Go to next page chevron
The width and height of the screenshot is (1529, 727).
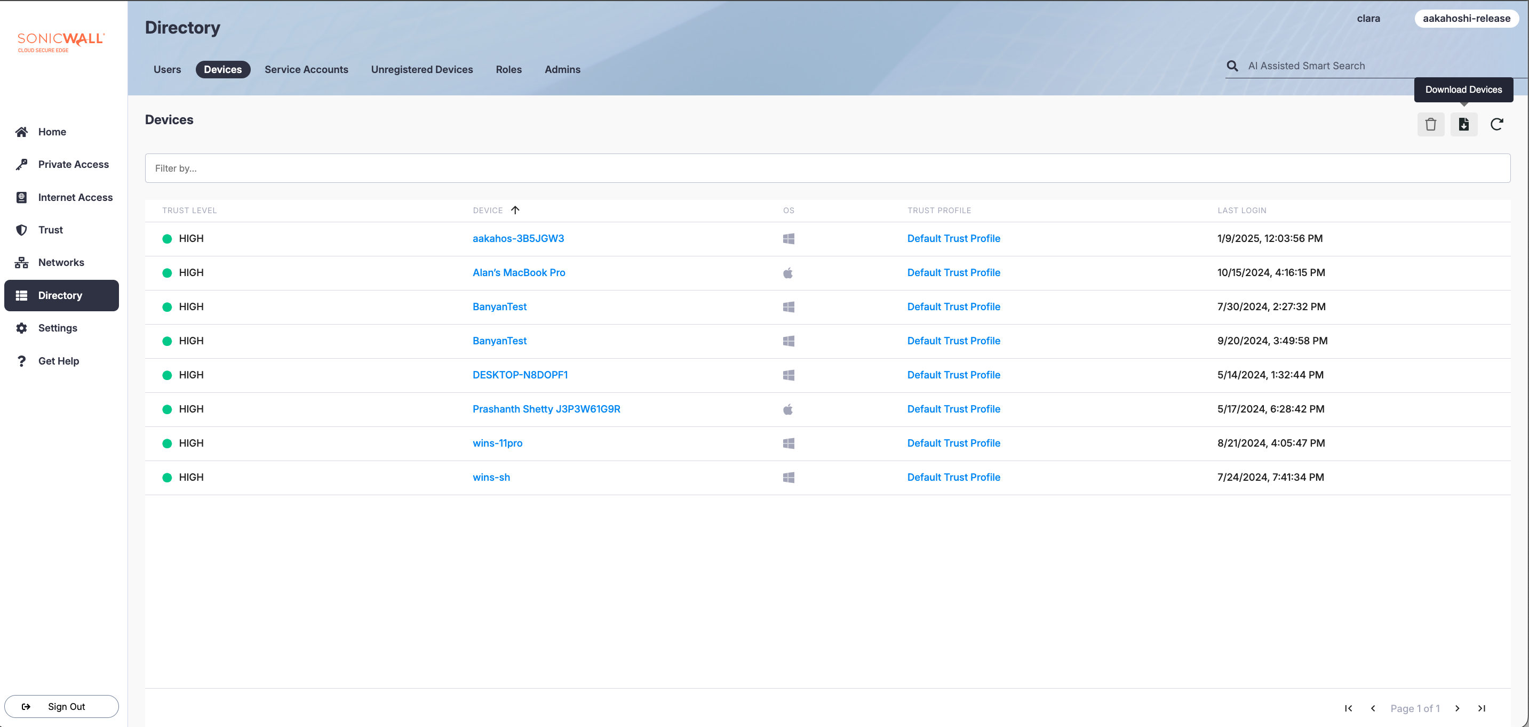1457,708
